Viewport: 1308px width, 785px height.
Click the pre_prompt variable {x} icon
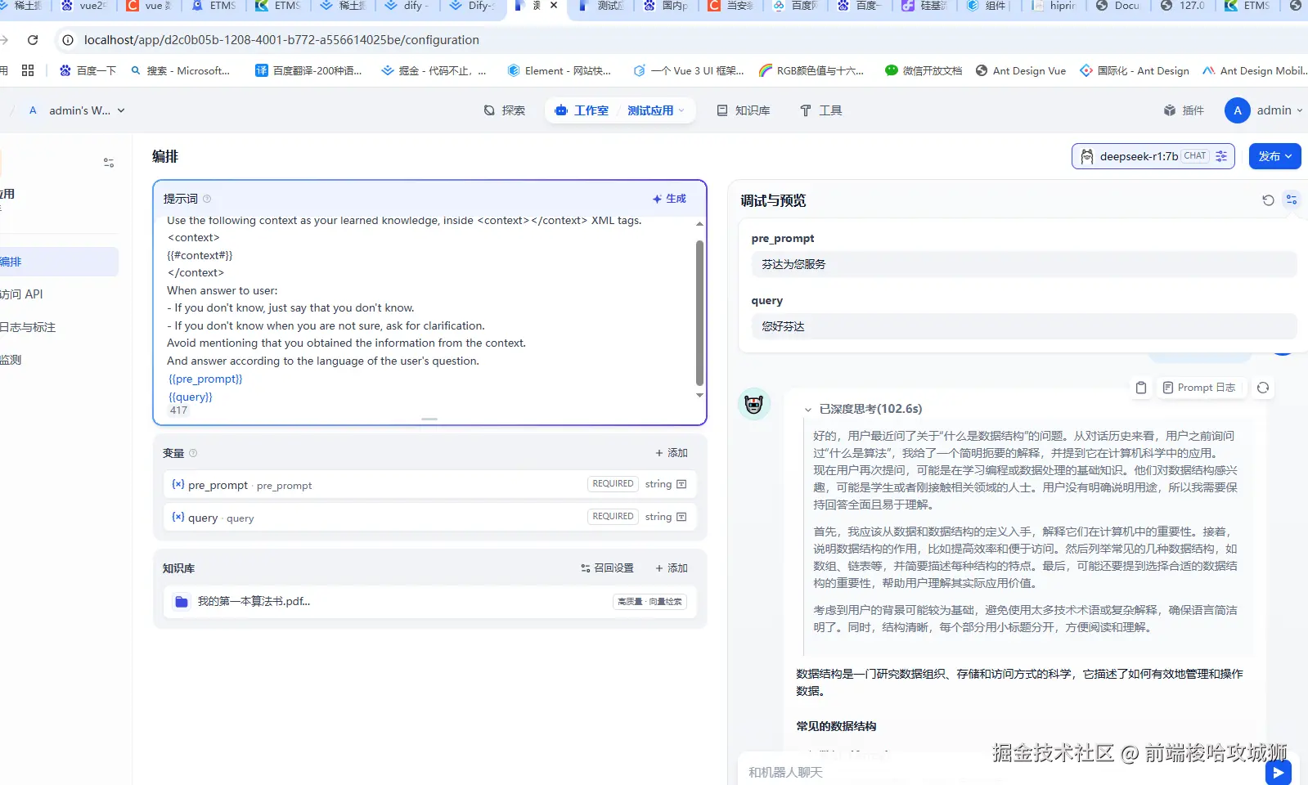pyautogui.click(x=178, y=484)
